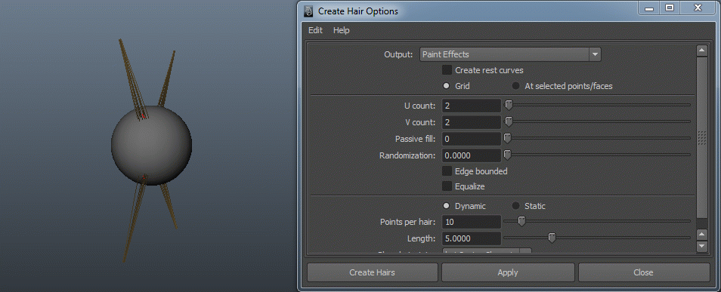Select At selected points/faces option
This screenshot has height=292, width=721.
(516, 86)
